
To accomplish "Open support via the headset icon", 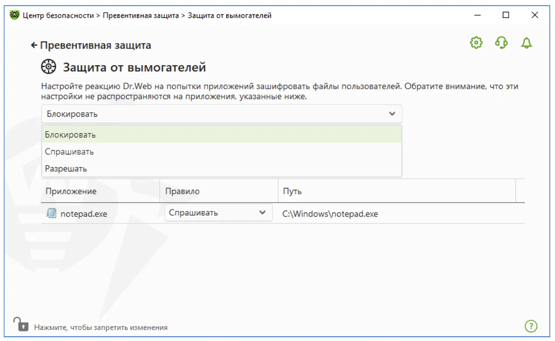I will (x=501, y=43).
